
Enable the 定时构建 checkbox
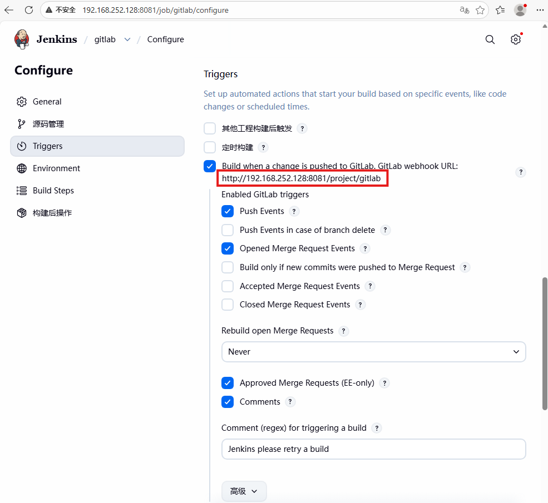[x=210, y=147]
